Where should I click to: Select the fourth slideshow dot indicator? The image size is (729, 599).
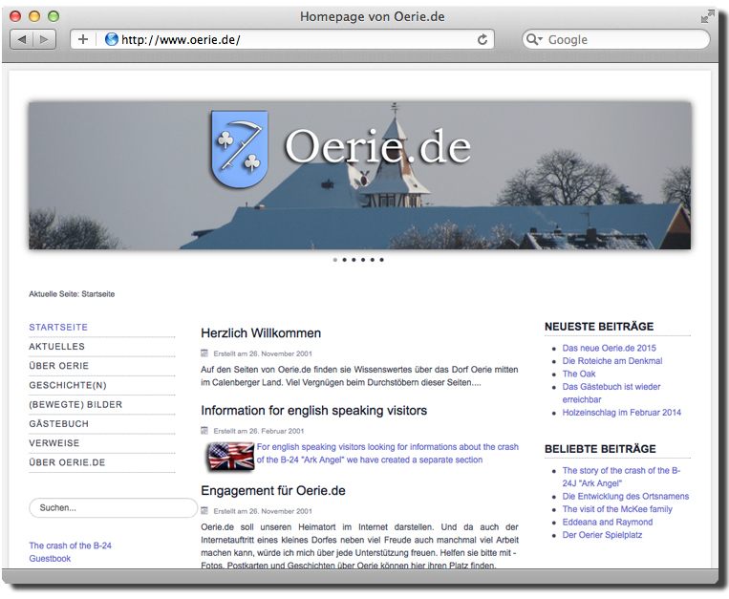[x=363, y=260]
